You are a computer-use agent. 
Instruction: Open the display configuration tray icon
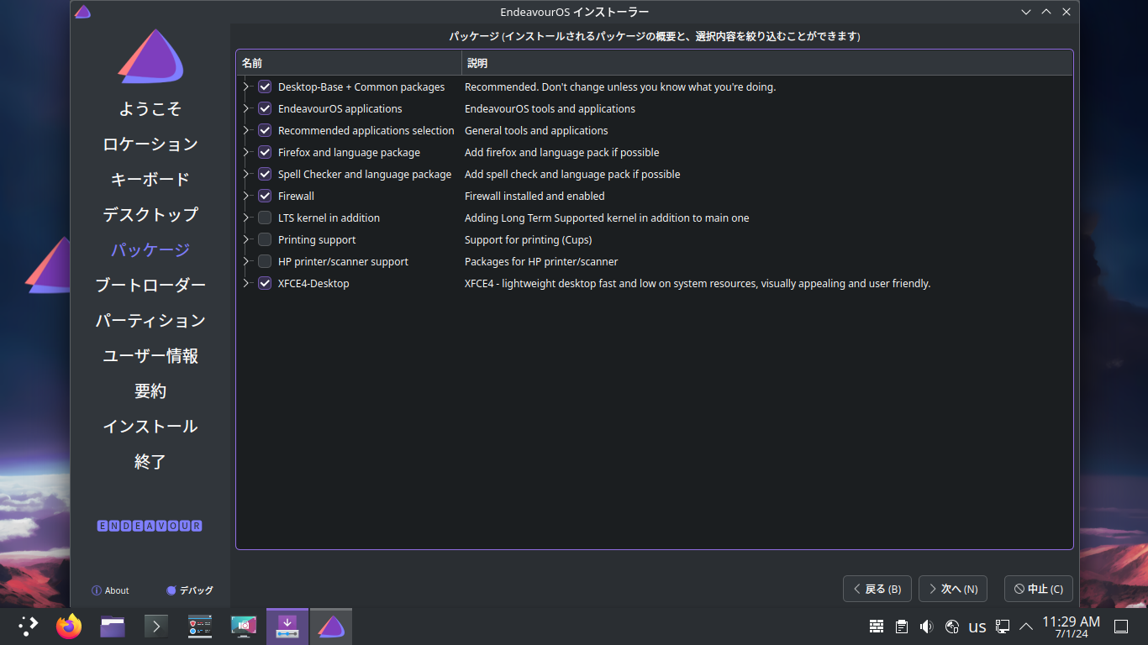click(x=1003, y=627)
